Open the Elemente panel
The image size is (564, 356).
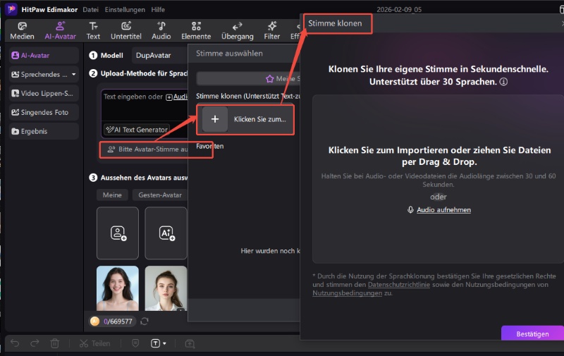coord(196,30)
